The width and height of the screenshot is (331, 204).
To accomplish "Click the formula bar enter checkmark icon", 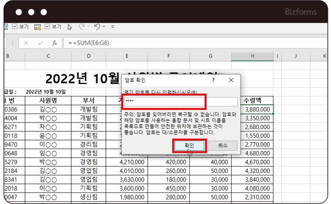I will click(x=40, y=43).
